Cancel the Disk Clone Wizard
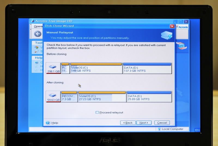 point(162,123)
